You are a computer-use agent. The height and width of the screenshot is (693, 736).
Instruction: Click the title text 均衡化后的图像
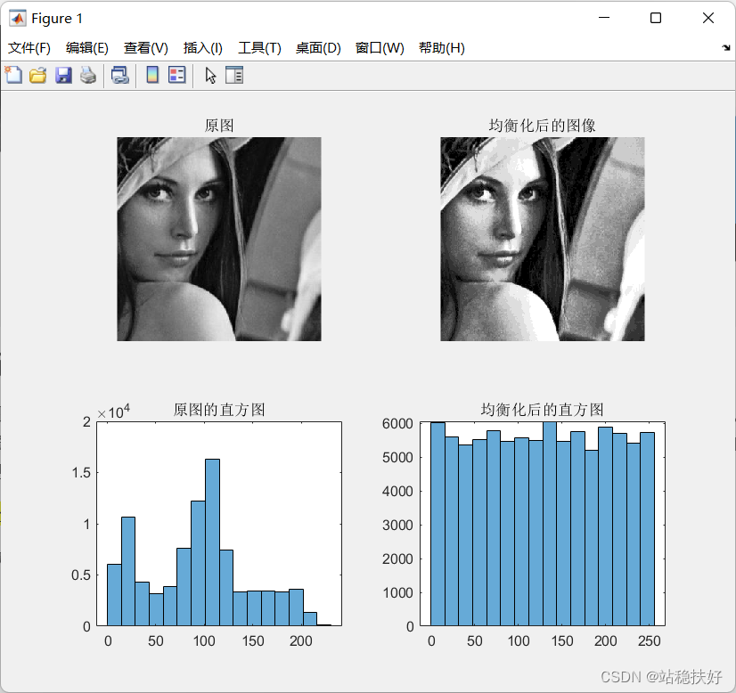tap(542, 126)
